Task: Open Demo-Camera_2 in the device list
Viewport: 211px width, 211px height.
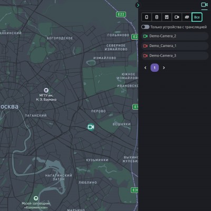Action: tap(175, 36)
